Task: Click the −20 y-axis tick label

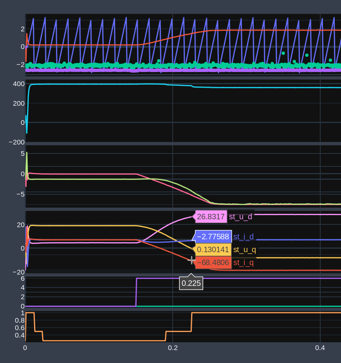Action: [18, 272]
